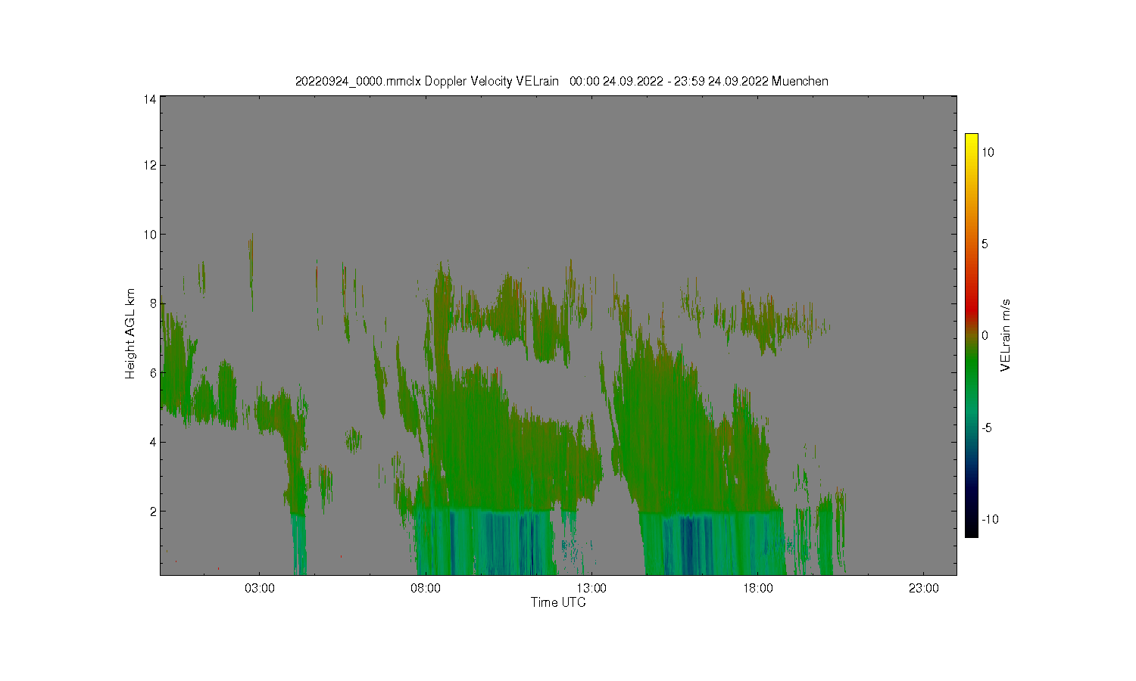This screenshot has height=681, width=1136.
Task: Click the height tick label 2
Action: 153,512
